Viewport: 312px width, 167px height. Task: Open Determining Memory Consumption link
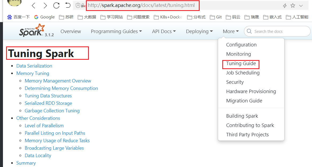pyautogui.click(x=61, y=88)
